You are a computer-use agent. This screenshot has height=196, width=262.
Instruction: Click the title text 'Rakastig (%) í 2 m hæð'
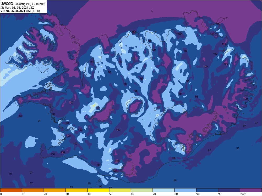click(30, 4)
